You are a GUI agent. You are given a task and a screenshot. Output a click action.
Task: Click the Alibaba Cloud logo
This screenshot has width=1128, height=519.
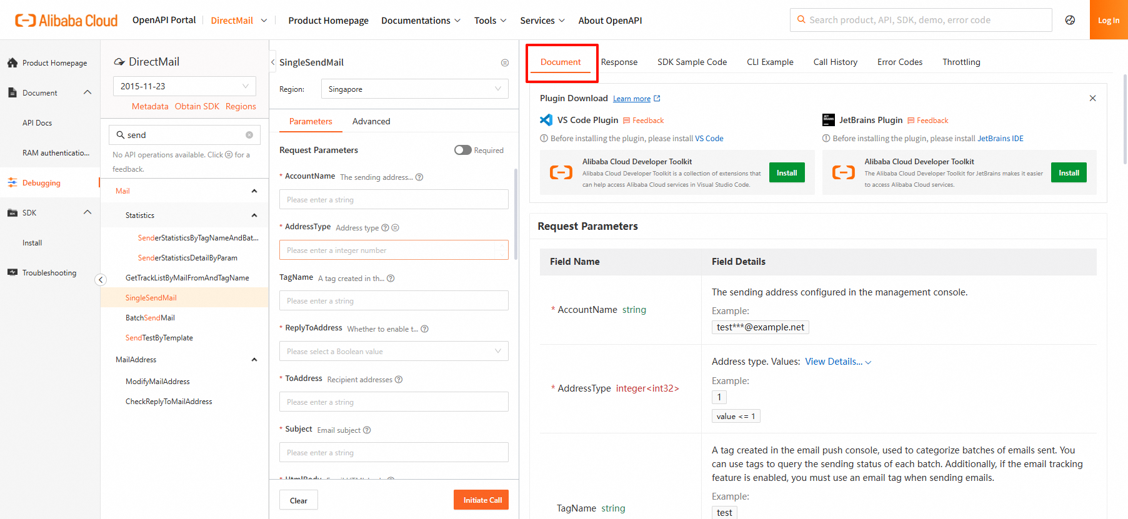[66, 21]
